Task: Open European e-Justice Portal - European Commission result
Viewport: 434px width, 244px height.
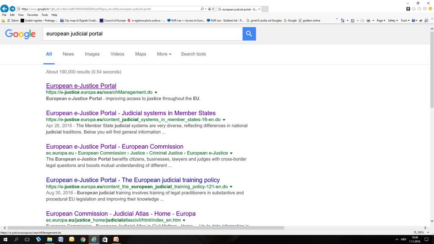Action: (114, 147)
